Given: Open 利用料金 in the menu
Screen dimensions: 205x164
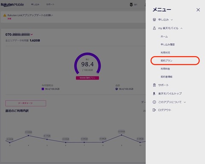Looking at the screenshot, I should [165, 69].
